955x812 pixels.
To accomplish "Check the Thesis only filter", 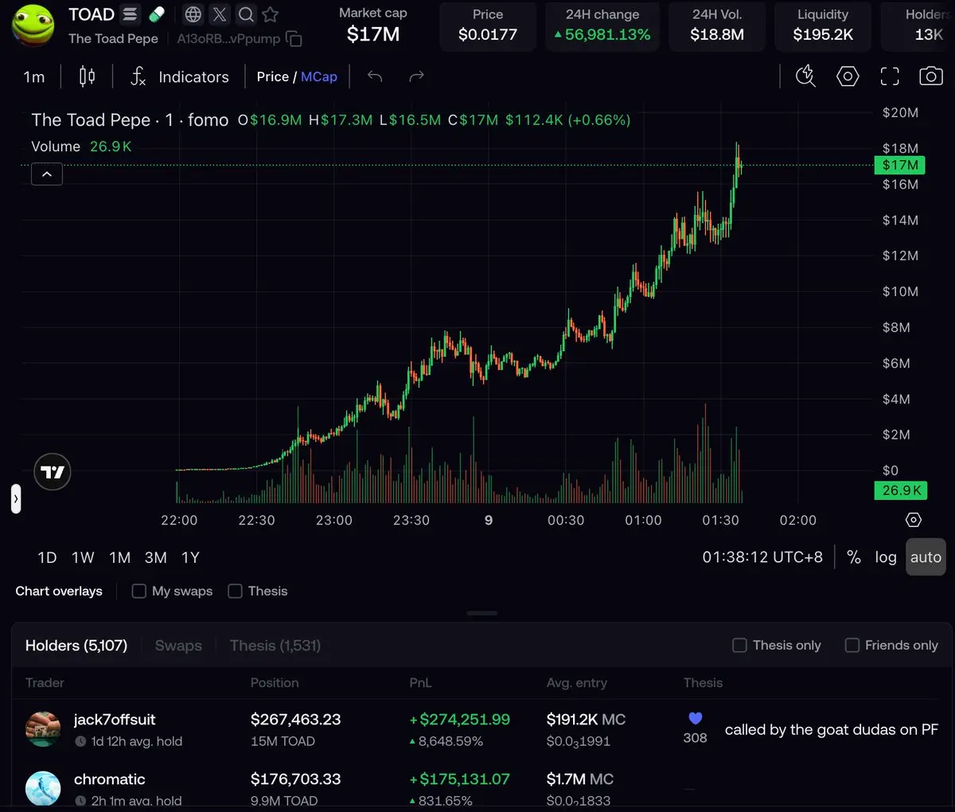I will click(739, 645).
